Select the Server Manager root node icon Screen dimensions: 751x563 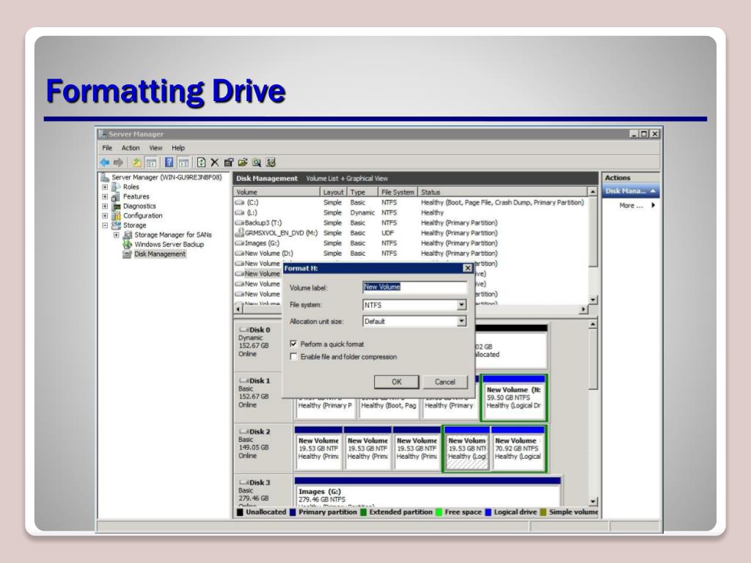click(105, 177)
